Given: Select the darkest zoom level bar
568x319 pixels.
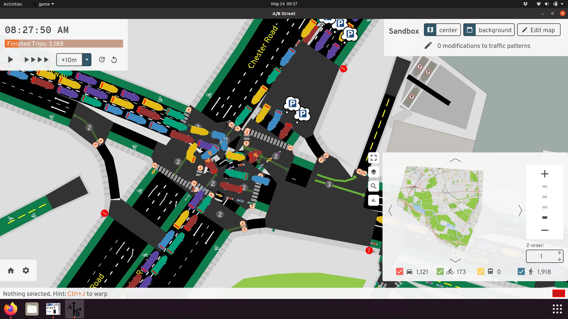Looking at the screenshot, I should (x=545, y=217).
